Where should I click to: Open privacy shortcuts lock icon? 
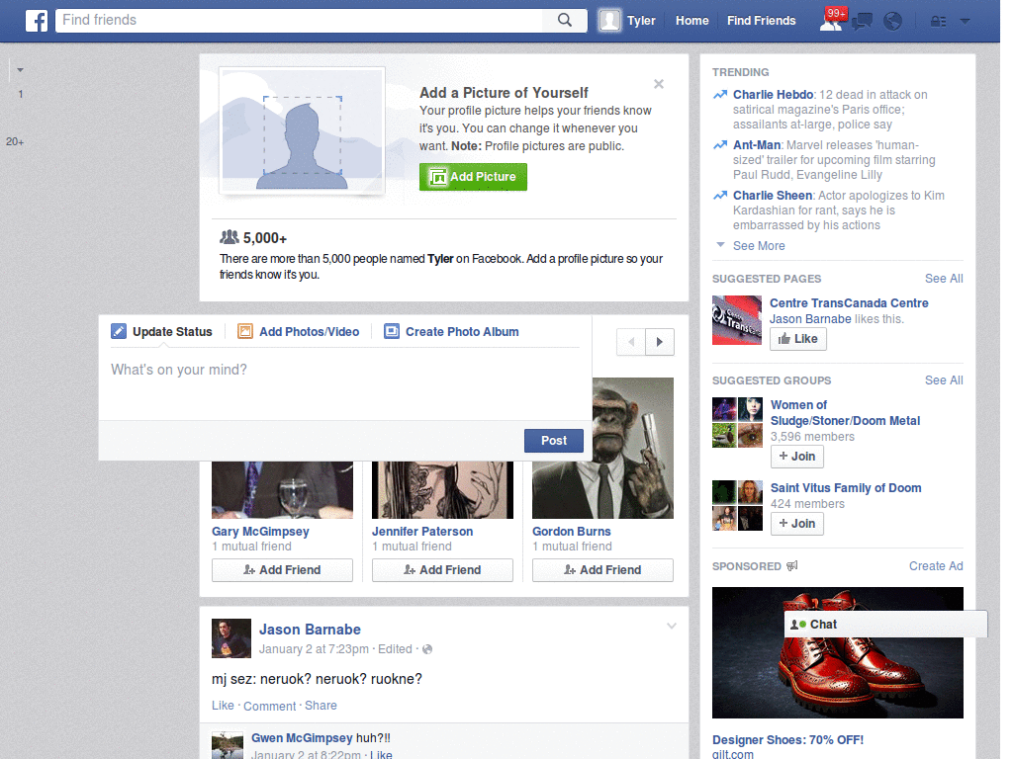pyautogui.click(x=938, y=22)
